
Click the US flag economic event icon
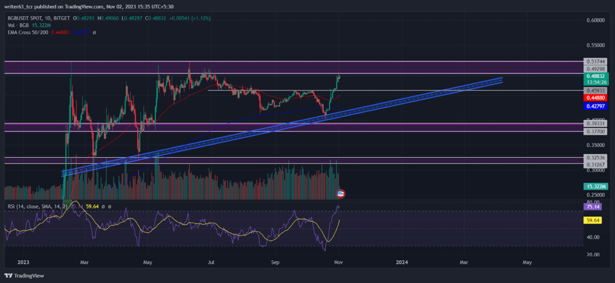[341, 194]
